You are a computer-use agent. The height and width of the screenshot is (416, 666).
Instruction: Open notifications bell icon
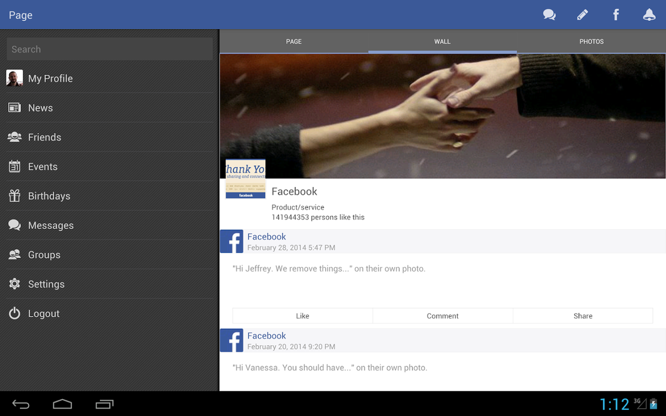click(x=649, y=15)
